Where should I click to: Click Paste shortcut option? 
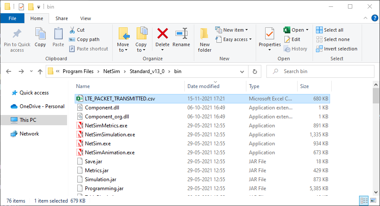point(89,49)
